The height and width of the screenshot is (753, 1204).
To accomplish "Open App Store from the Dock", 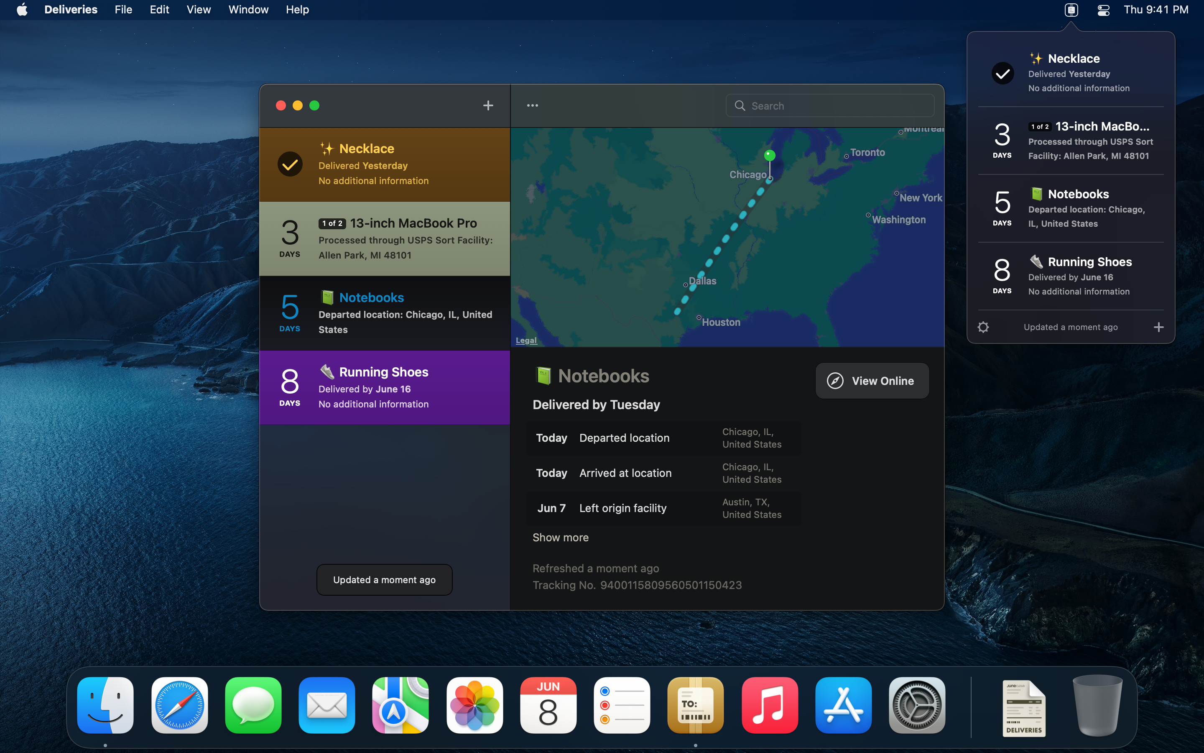I will [x=843, y=705].
